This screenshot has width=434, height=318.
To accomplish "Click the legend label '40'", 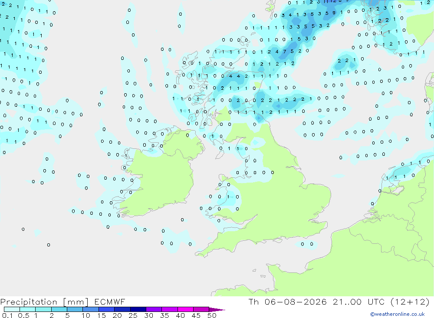I will click(x=180, y=315).
